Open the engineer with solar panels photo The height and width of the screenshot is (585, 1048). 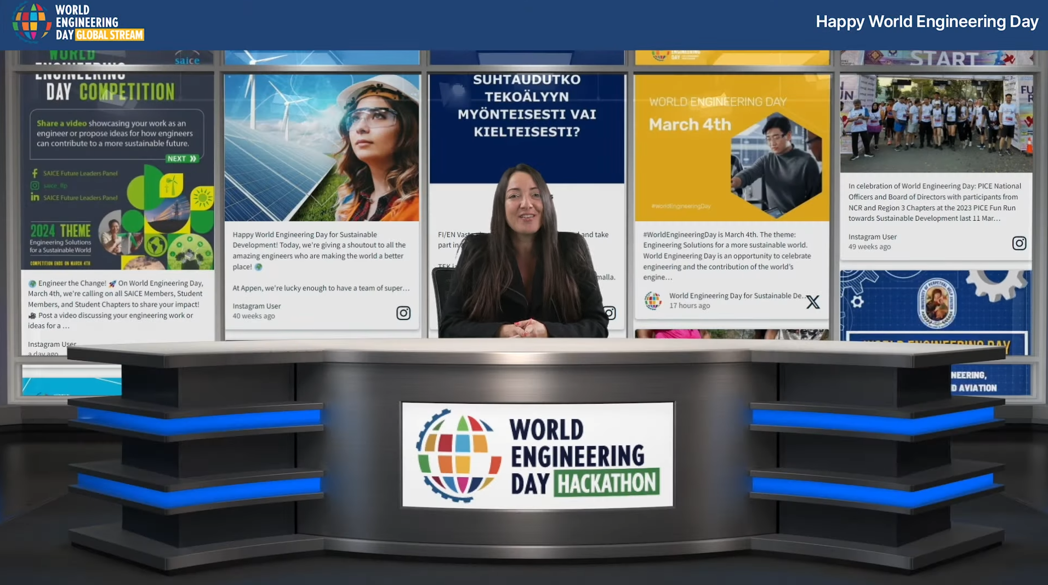pyautogui.click(x=321, y=148)
